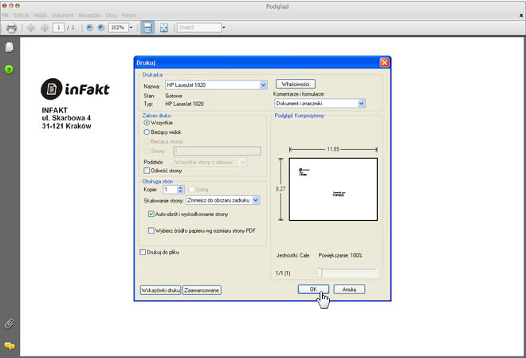
Task: Open the Pages panel in the sidebar
Action: click(x=10, y=47)
